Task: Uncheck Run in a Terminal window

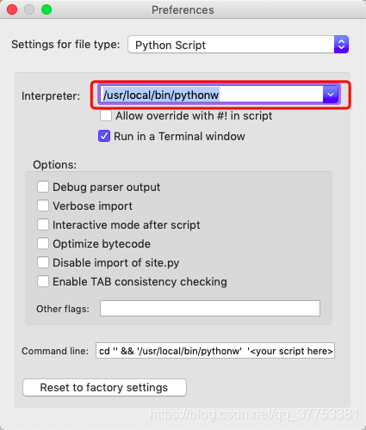Action: (104, 136)
